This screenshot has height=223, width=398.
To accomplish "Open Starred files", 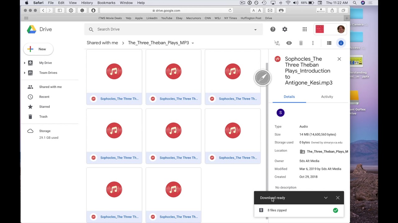I will [44, 107].
